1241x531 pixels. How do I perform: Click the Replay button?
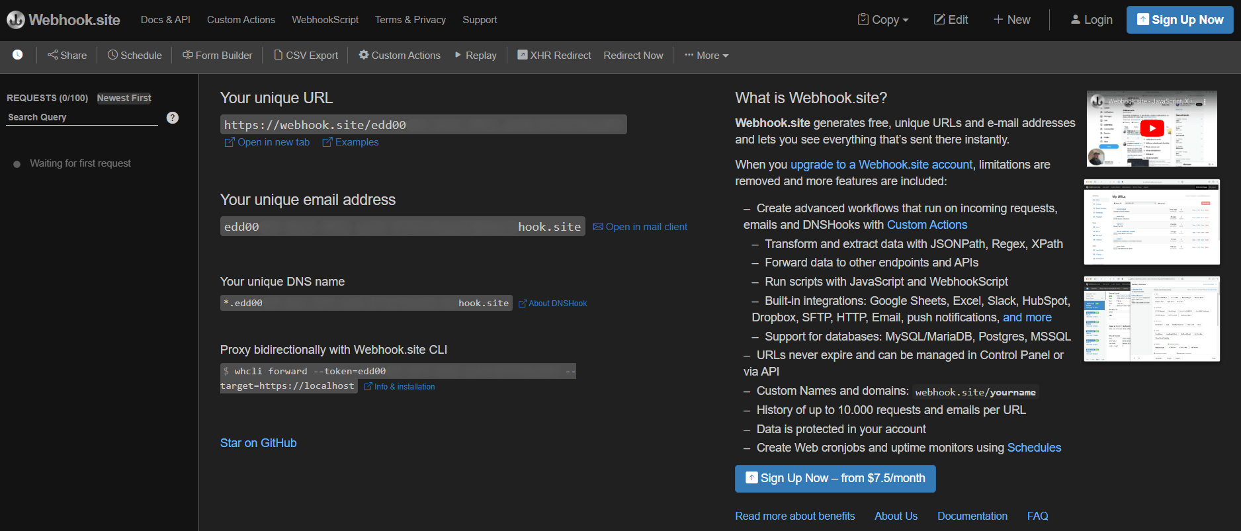(476, 56)
